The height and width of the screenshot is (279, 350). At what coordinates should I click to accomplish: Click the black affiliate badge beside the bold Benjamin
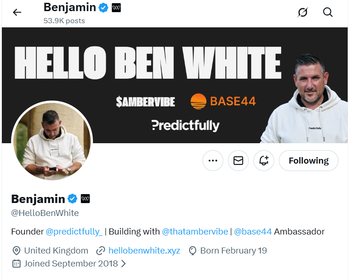[x=86, y=199]
